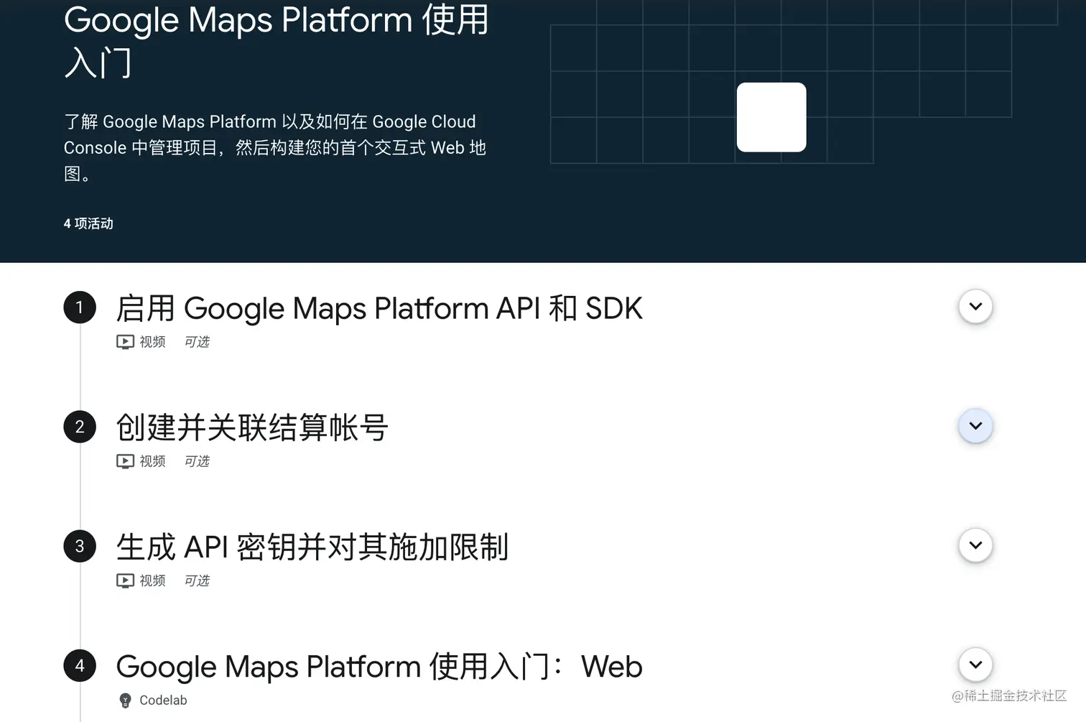Expand step 4 'Google Maps Platform 使用入门：Web' chevron

coord(975,665)
